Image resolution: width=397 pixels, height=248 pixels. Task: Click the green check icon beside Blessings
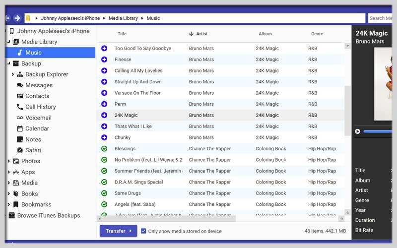(x=104, y=148)
